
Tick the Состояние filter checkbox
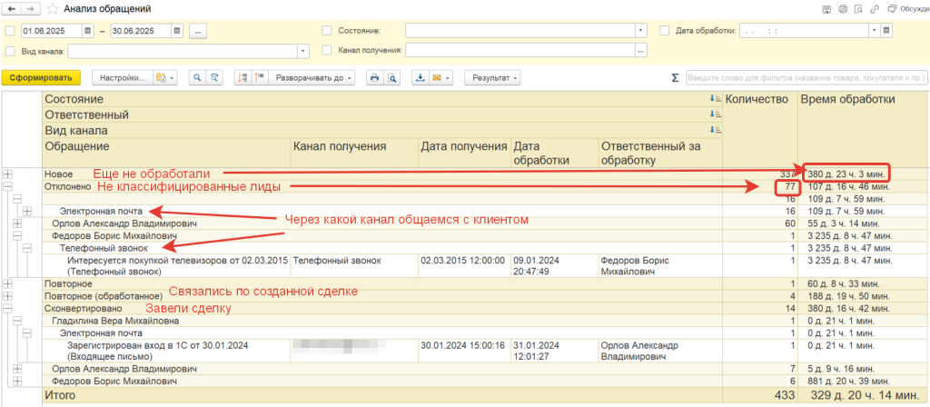pyautogui.click(x=328, y=30)
